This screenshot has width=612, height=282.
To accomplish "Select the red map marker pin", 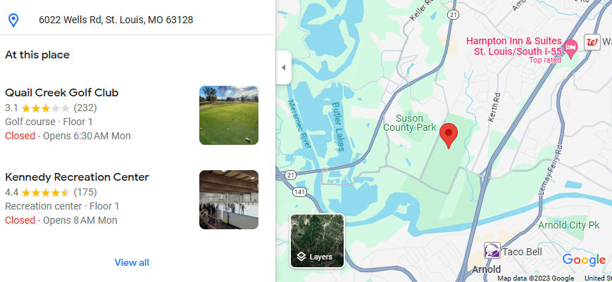I will [x=449, y=136].
